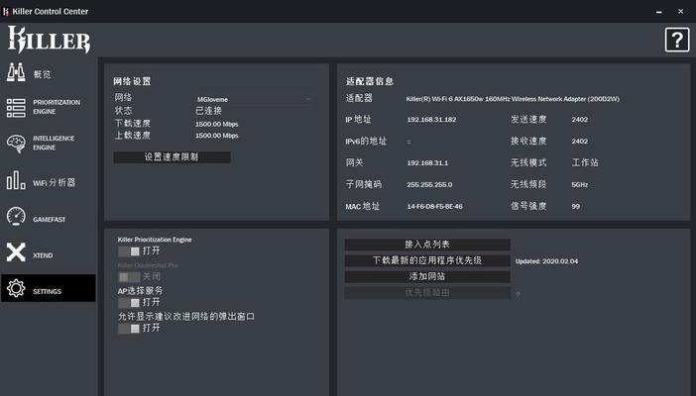The image size is (696, 396).
Task: Click the upload speed 1500.00 Mbps value
Action: coord(216,136)
